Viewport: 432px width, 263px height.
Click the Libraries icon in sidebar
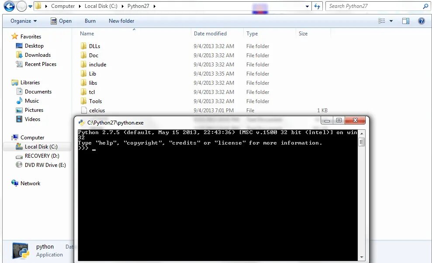(14, 83)
